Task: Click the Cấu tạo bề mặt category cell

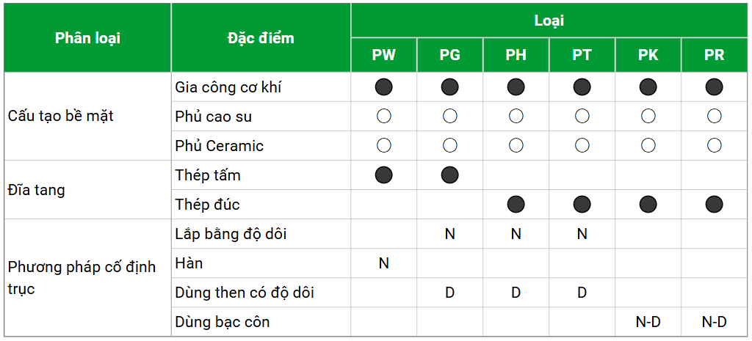Action: coord(61,116)
